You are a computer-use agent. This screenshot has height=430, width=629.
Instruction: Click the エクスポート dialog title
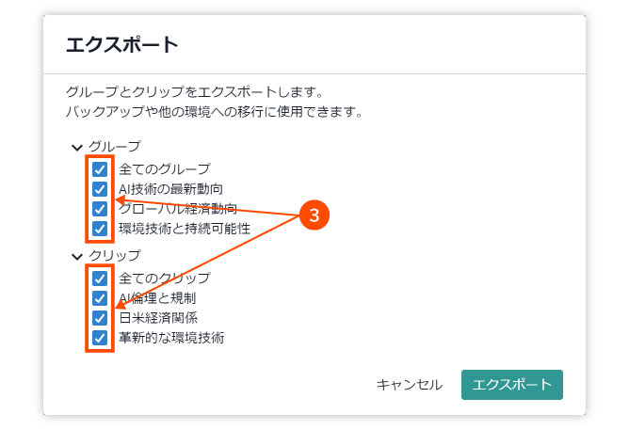(122, 44)
